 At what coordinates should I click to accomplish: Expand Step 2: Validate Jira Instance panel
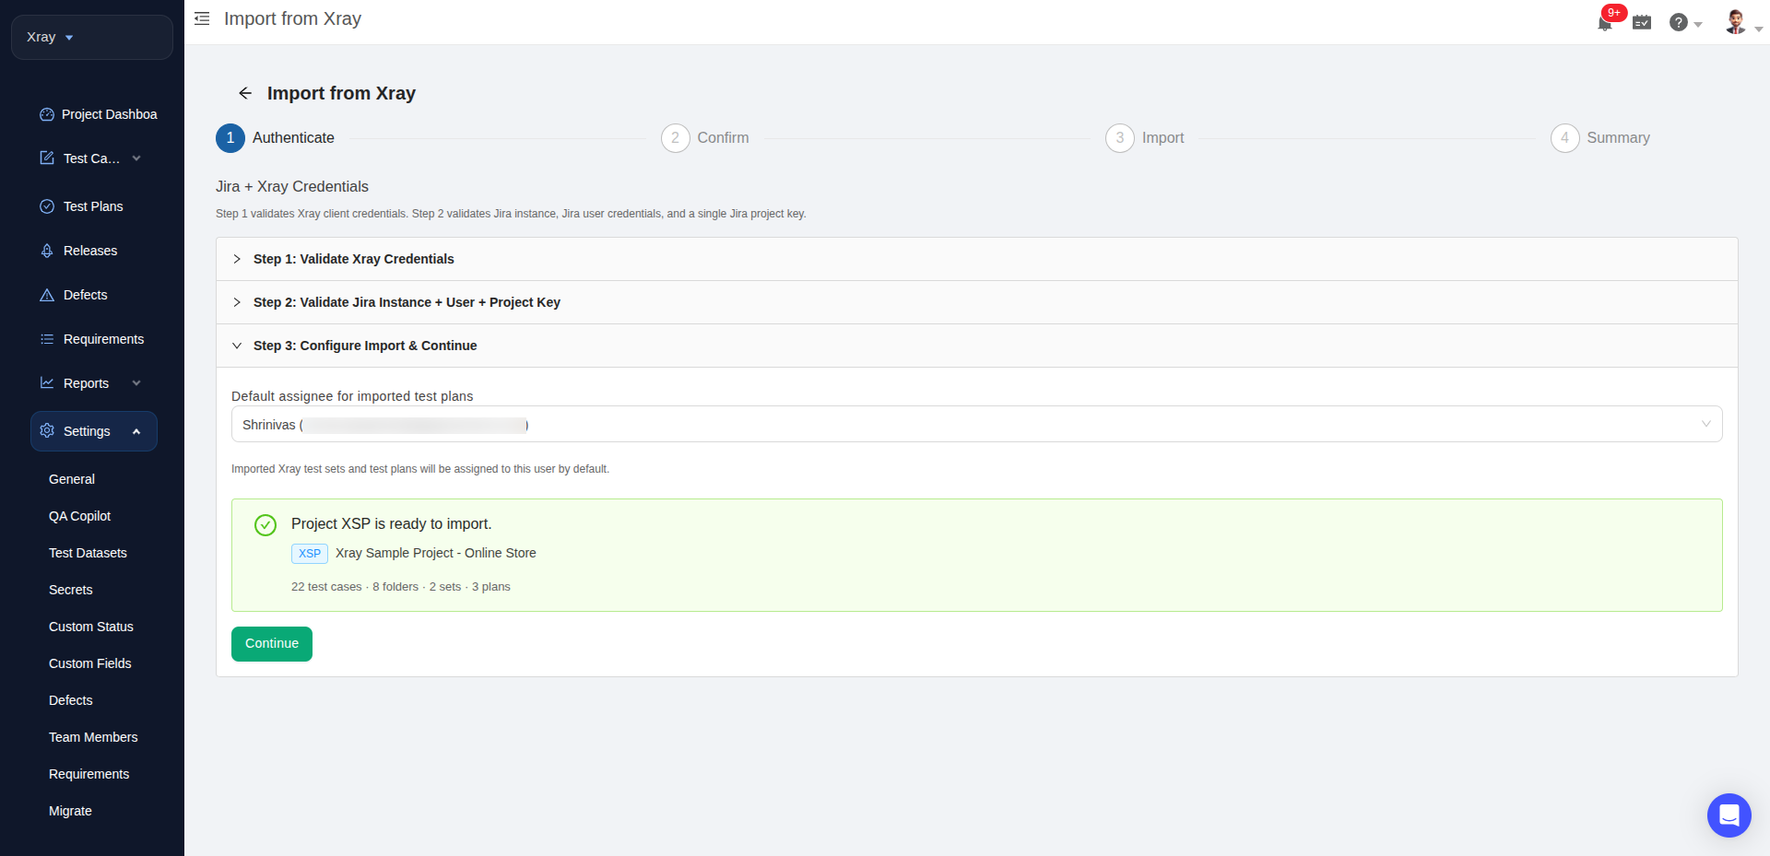(x=977, y=302)
